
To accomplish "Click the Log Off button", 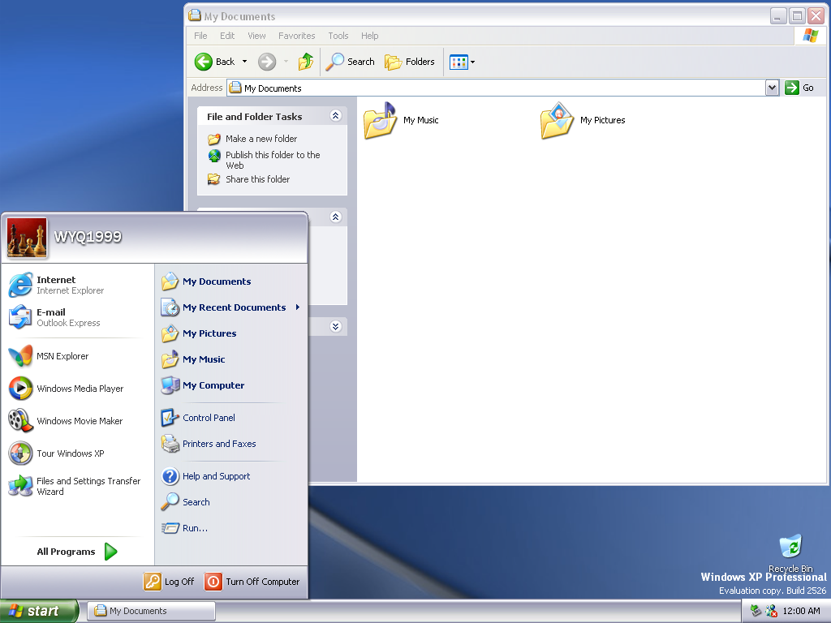I will (x=170, y=582).
